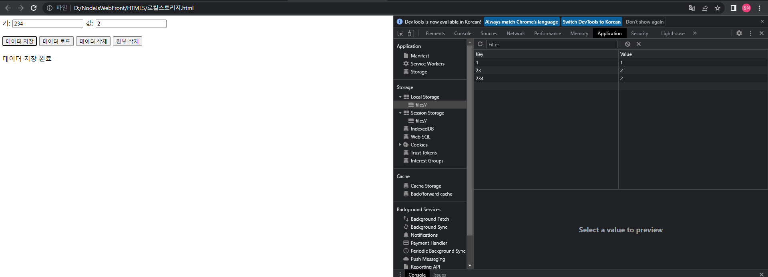
Task: Share this page via the share icon
Action: point(705,8)
